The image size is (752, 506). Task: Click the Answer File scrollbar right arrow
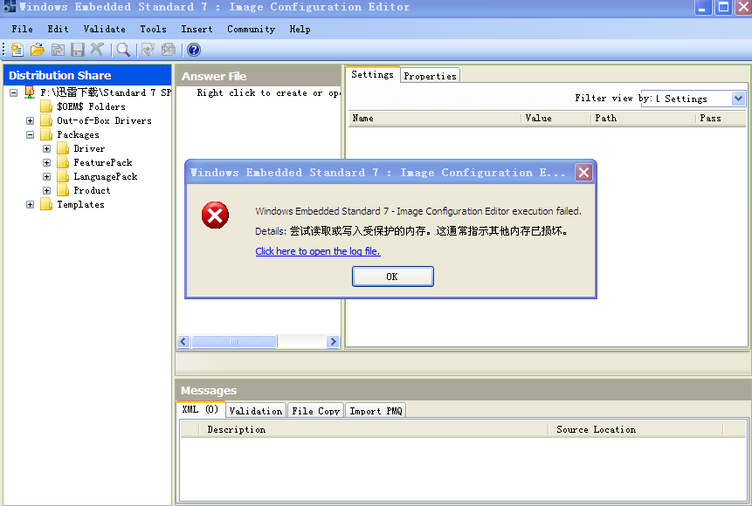(333, 341)
